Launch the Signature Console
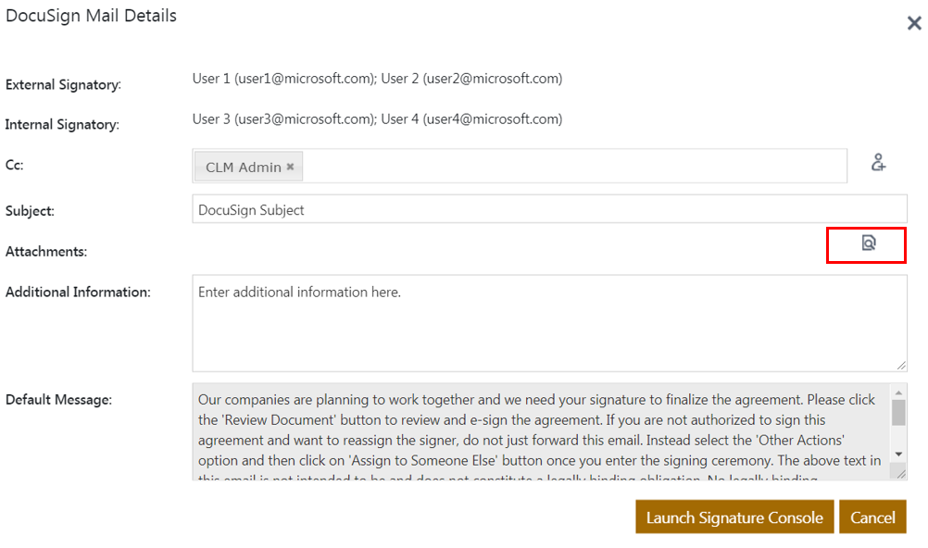 tap(734, 517)
